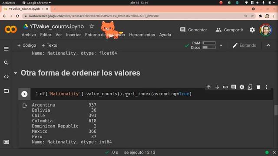Screen dimensions: 278x156
Task: Add a new Texto cell
Action: [50, 45]
